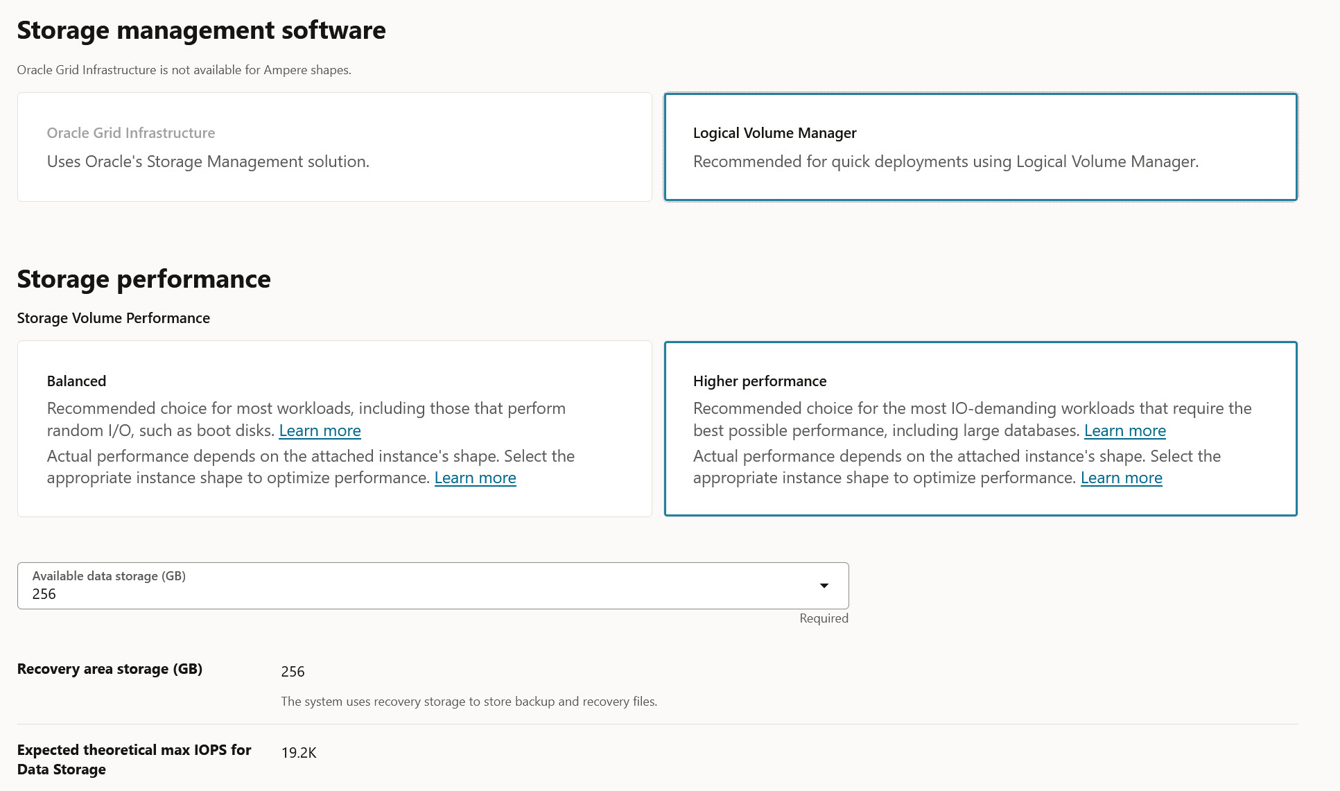
Task: Open the Available data storage dropdown
Action: [824, 585]
